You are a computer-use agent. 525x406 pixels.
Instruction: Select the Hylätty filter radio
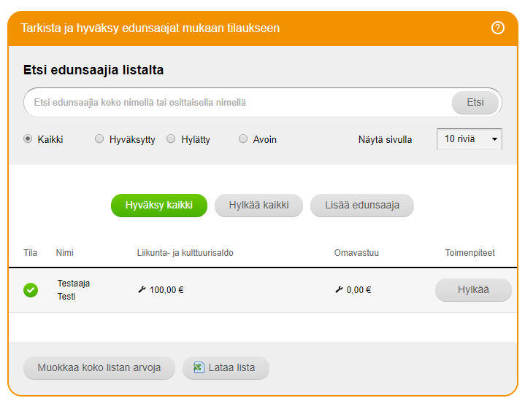pos(171,138)
